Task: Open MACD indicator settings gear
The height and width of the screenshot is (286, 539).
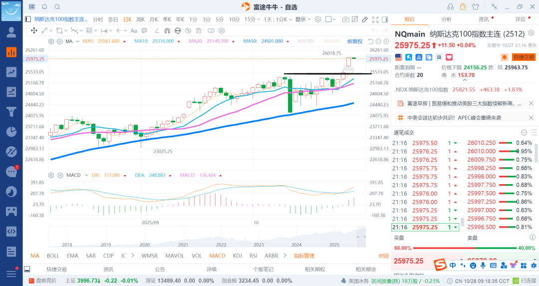Action: point(51,175)
